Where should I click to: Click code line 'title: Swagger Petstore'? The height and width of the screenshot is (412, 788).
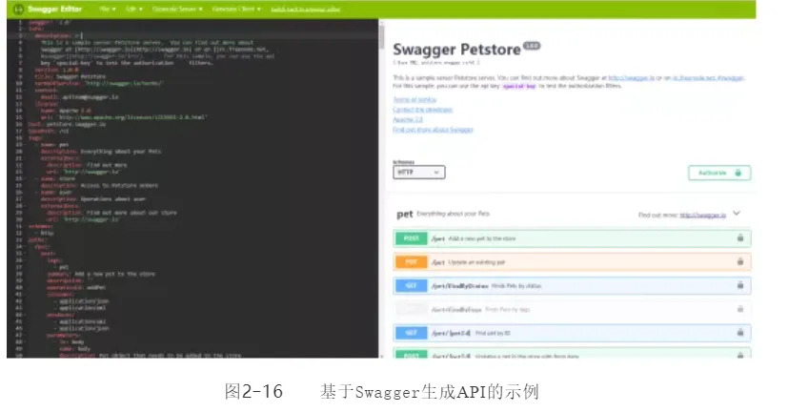[x=70, y=77]
